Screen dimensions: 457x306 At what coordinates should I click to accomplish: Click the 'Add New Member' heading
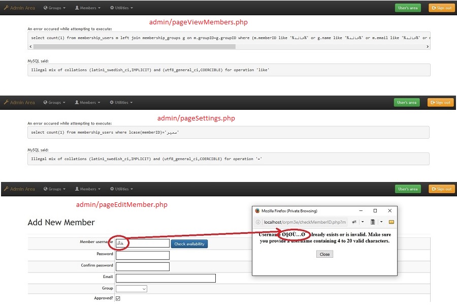(61, 222)
